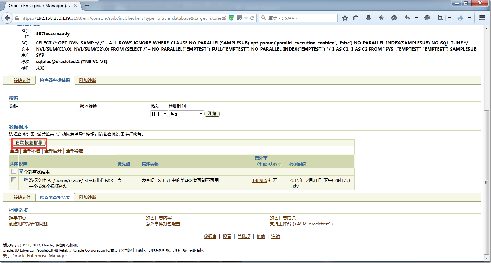Open the downloads arrow icon

coord(368,18)
